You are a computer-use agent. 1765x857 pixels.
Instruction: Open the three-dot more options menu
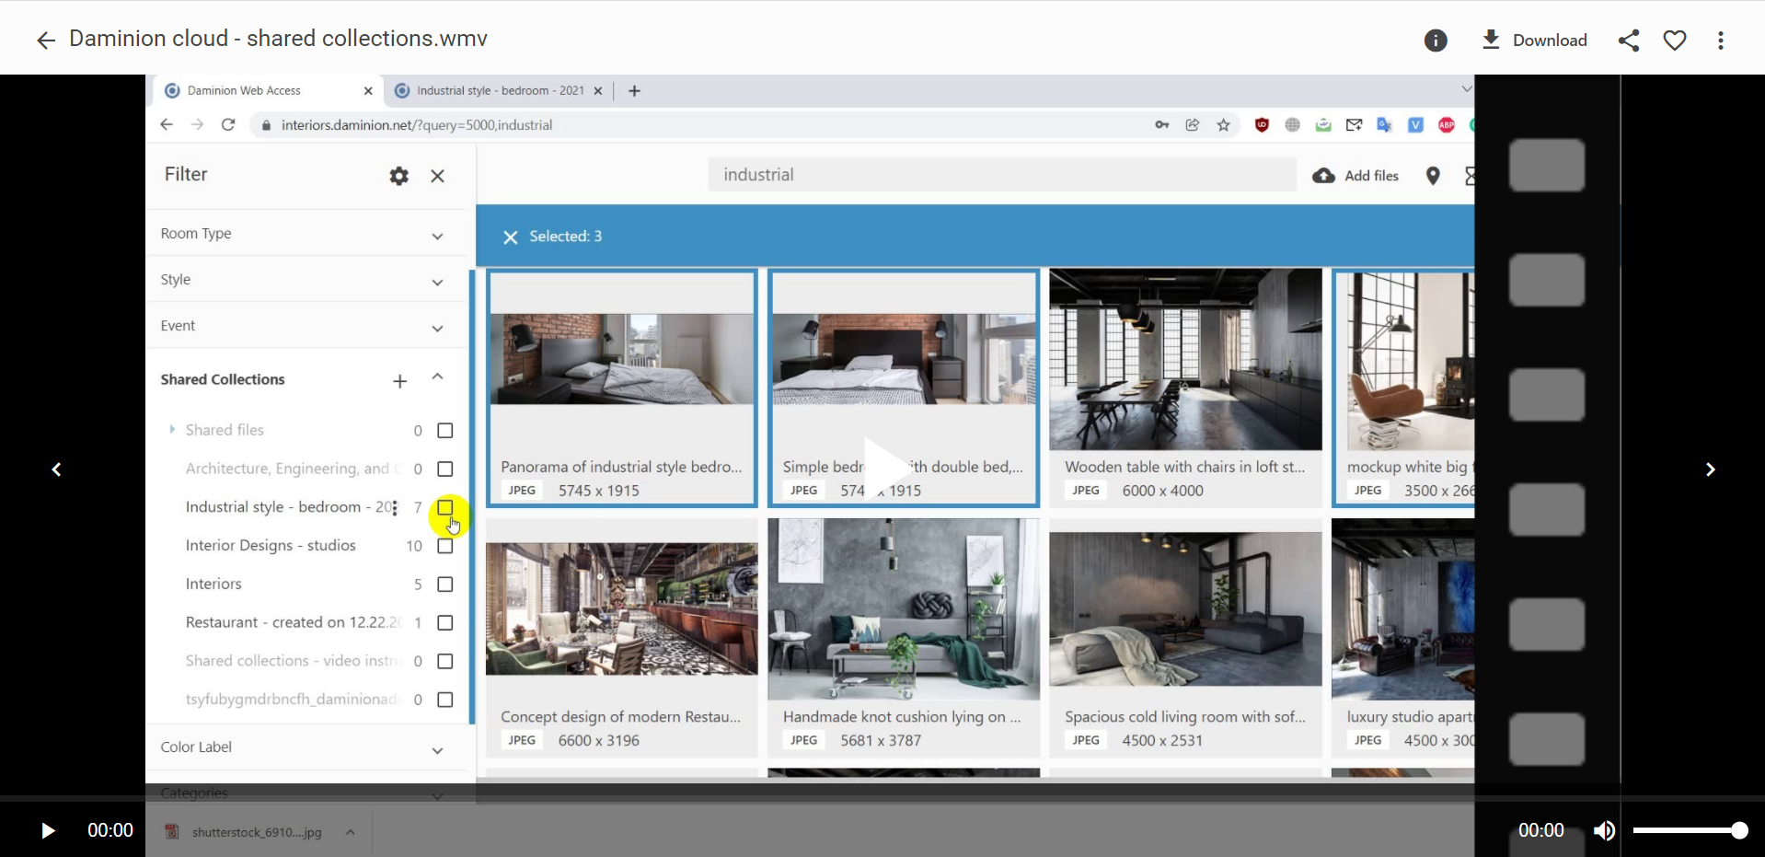click(1720, 41)
